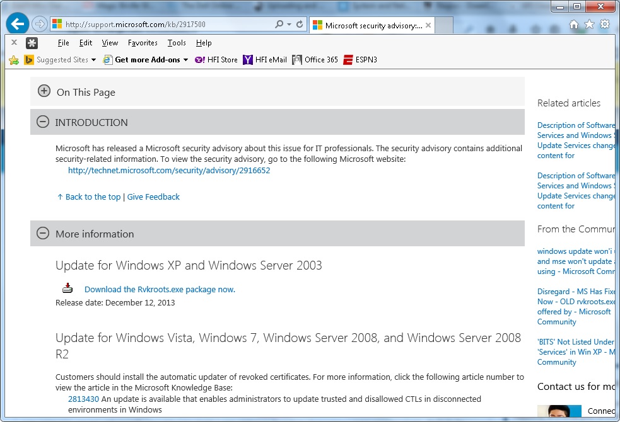Open the Suggested Sites dropdown
The image size is (620, 422).
[93, 60]
